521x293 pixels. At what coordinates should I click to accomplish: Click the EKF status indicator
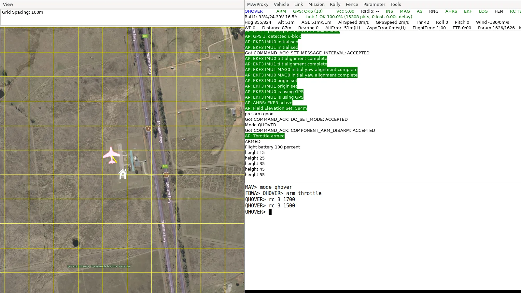(468, 11)
